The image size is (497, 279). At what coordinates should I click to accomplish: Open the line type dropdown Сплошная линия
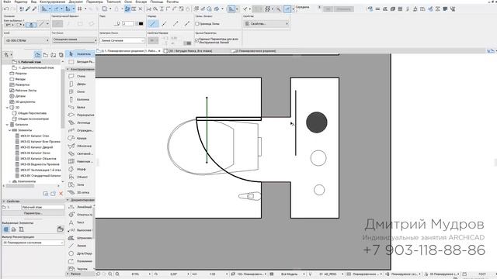pyautogui.click(x=75, y=40)
